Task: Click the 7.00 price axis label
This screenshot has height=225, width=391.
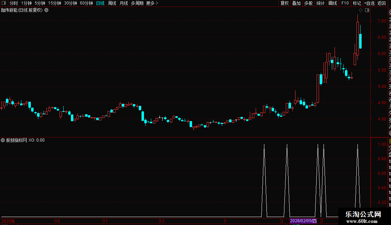Action: click(382, 21)
